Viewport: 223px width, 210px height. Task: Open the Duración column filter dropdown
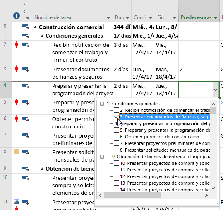(127, 18)
